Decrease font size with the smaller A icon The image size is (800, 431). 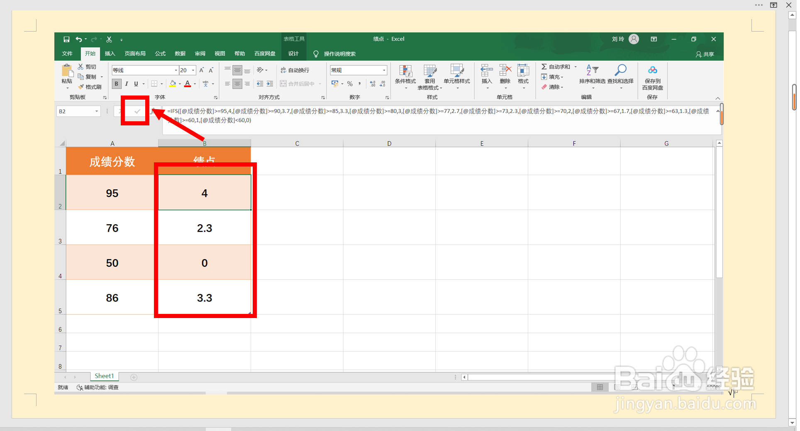click(x=211, y=70)
